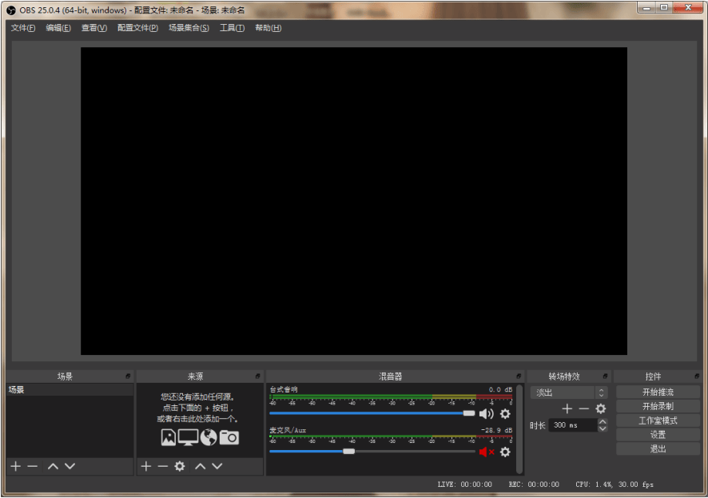Open Mic/Aux audio settings gear
This screenshot has height=498, width=708.
[505, 452]
